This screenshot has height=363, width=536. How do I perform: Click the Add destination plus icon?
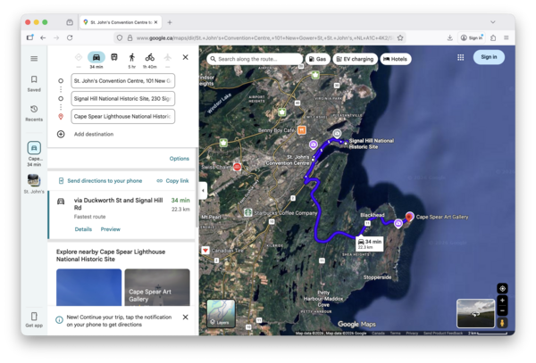tap(61, 134)
